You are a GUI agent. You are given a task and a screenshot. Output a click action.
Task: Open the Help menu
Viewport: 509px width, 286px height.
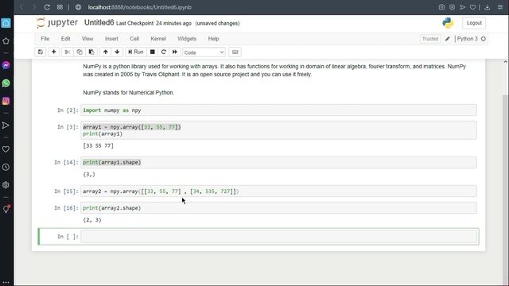[213, 39]
